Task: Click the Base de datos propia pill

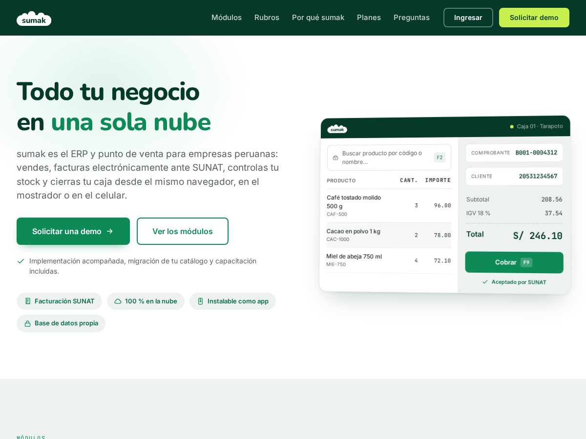Action: click(x=61, y=323)
